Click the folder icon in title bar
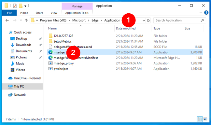 coord(6,6)
